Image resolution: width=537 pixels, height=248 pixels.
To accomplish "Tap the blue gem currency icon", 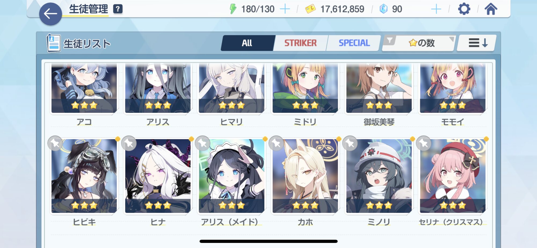I will 383,9.
